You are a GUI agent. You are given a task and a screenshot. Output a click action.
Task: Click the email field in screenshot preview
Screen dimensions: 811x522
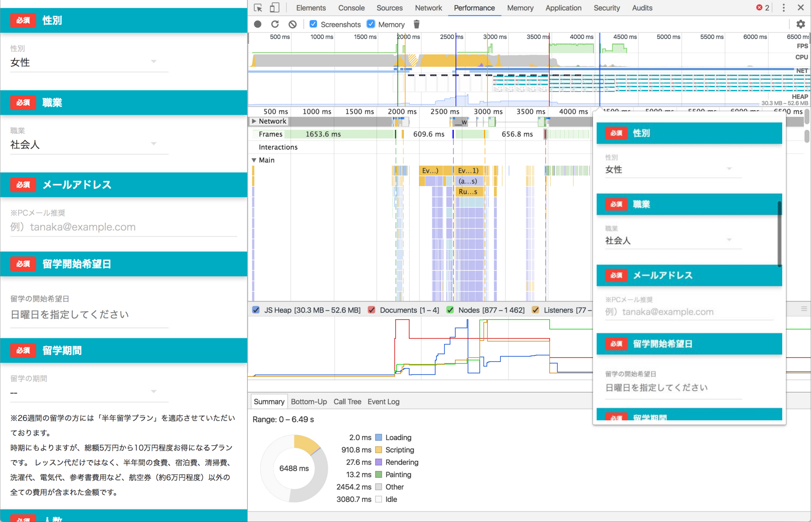[x=689, y=312]
